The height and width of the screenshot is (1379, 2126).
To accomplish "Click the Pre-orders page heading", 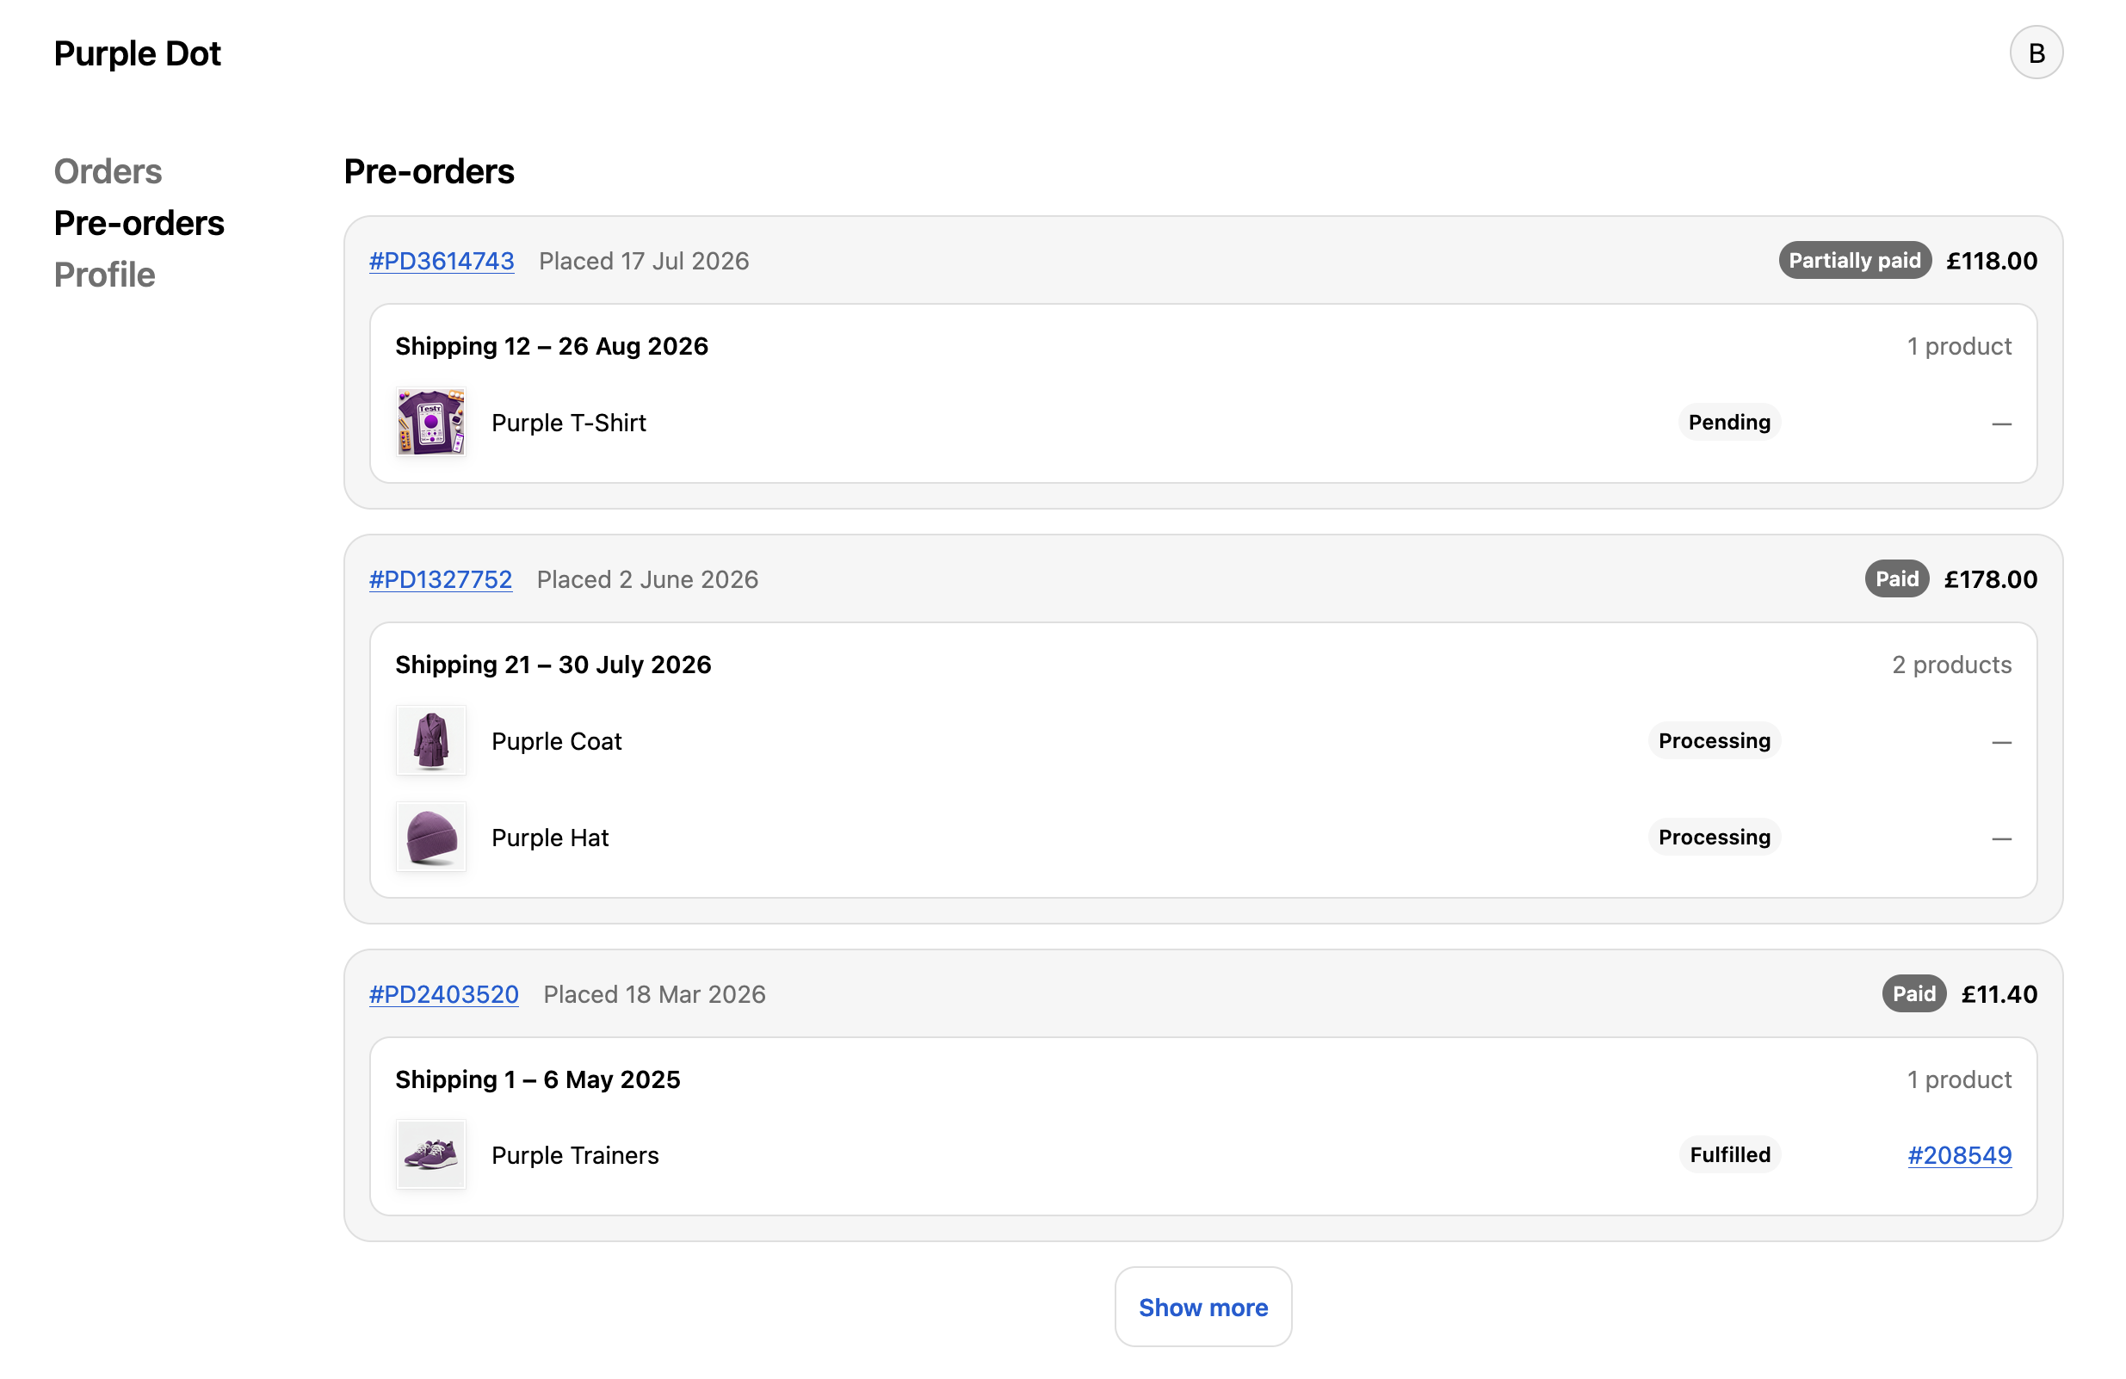I will [429, 171].
